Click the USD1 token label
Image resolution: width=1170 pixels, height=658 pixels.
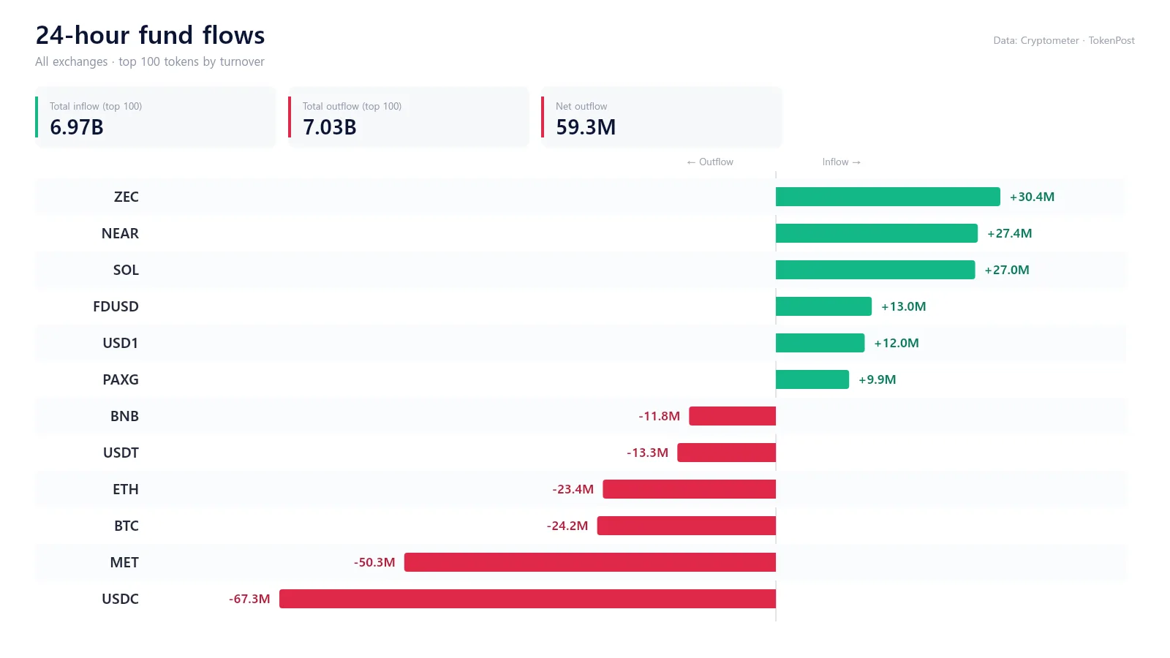(120, 343)
